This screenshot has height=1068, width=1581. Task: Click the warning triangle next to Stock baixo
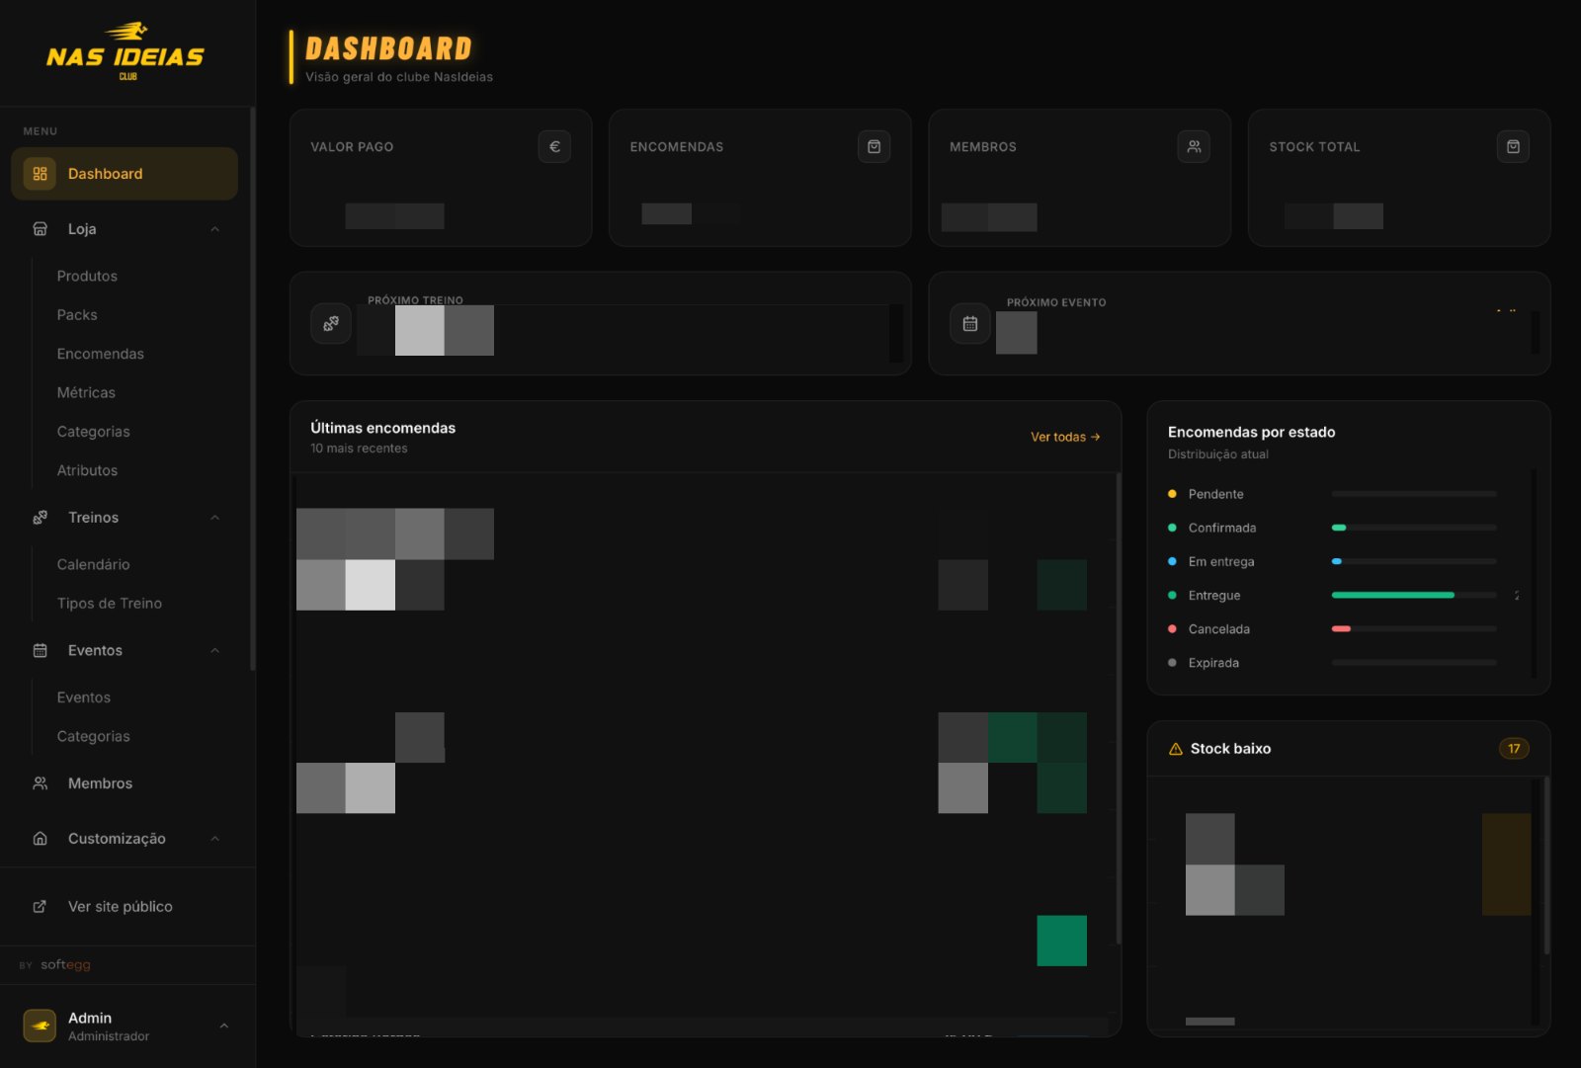1176,749
